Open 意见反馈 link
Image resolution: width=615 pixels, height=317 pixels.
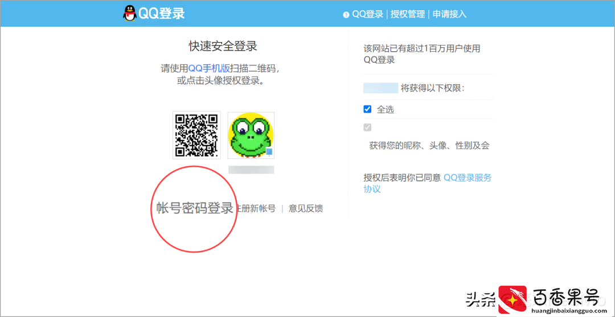pos(306,208)
